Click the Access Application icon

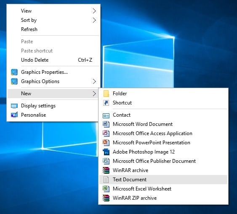click(106, 133)
